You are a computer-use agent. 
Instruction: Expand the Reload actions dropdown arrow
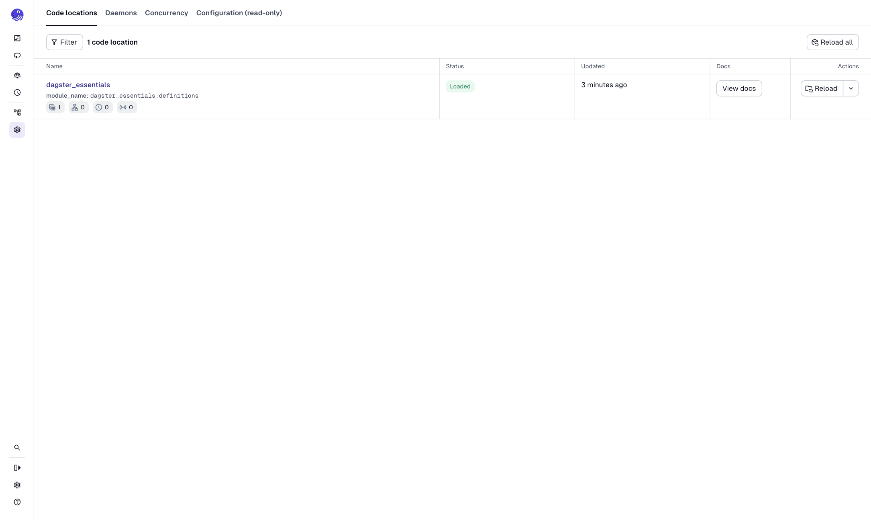(851, 88)
